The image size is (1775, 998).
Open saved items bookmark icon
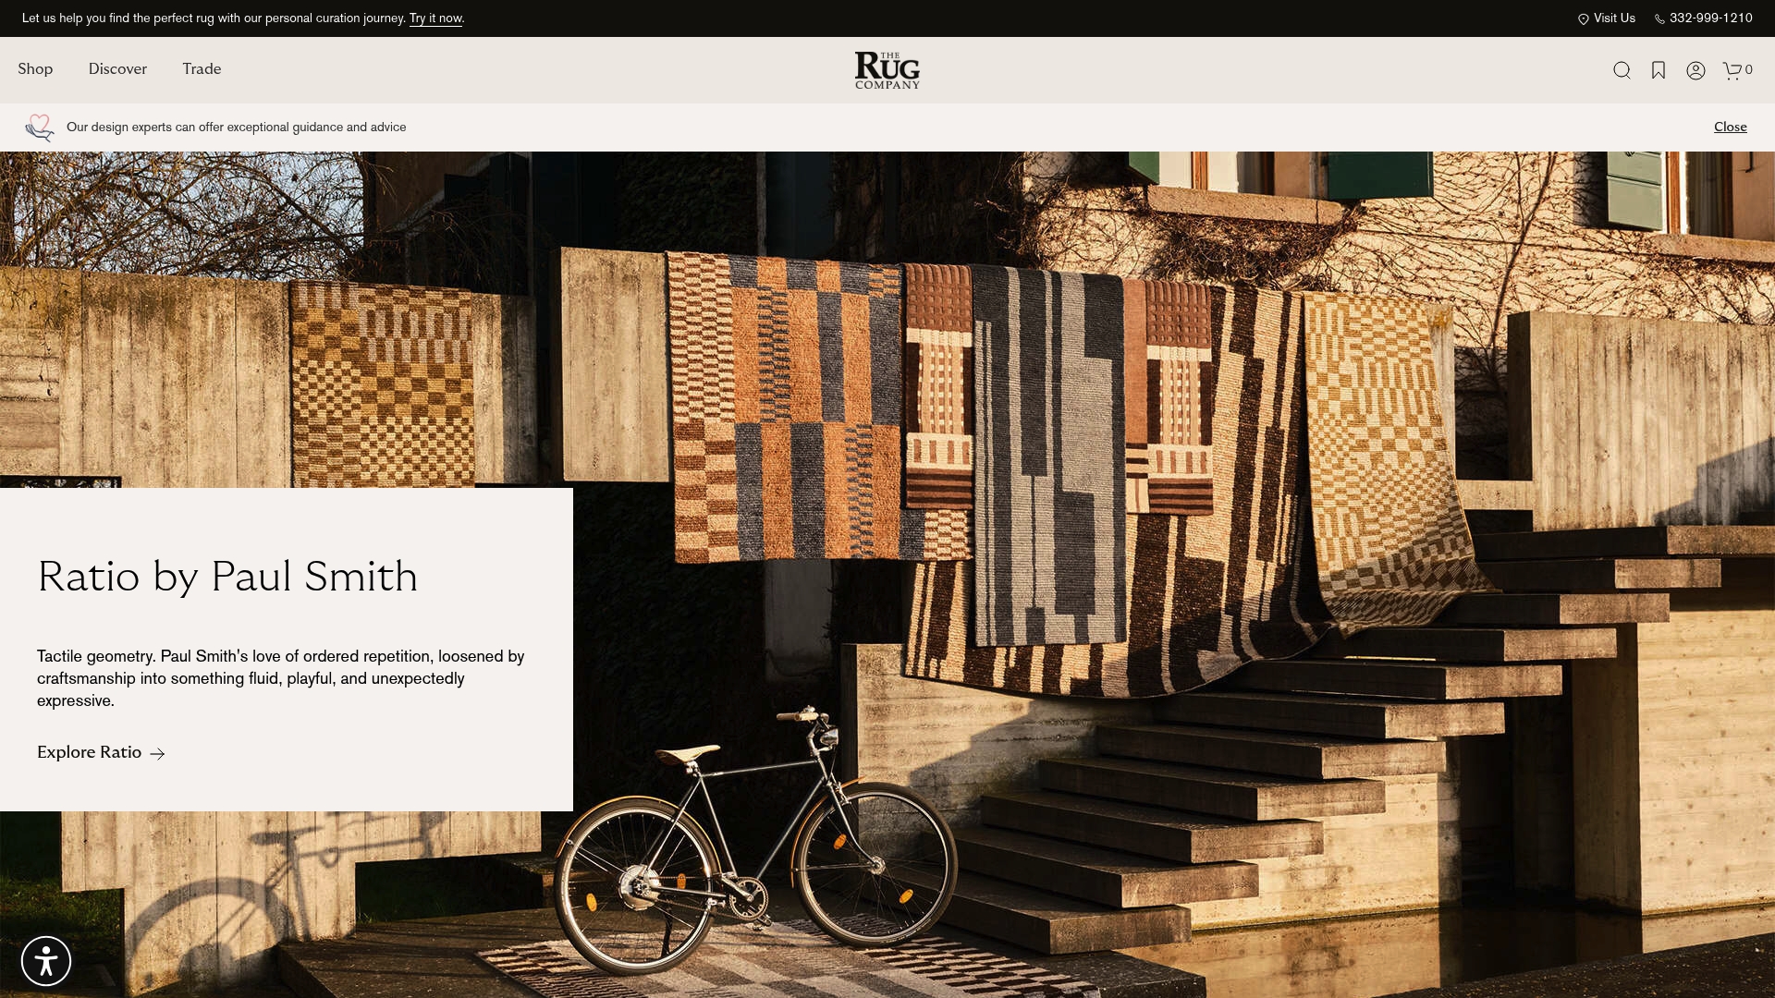pyautogui.click(x=1659, y=70)
